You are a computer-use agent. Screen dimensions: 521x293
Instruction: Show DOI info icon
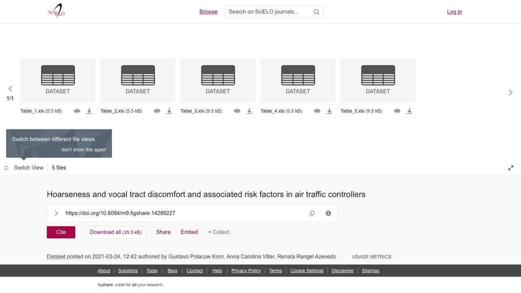coord(328,213)
